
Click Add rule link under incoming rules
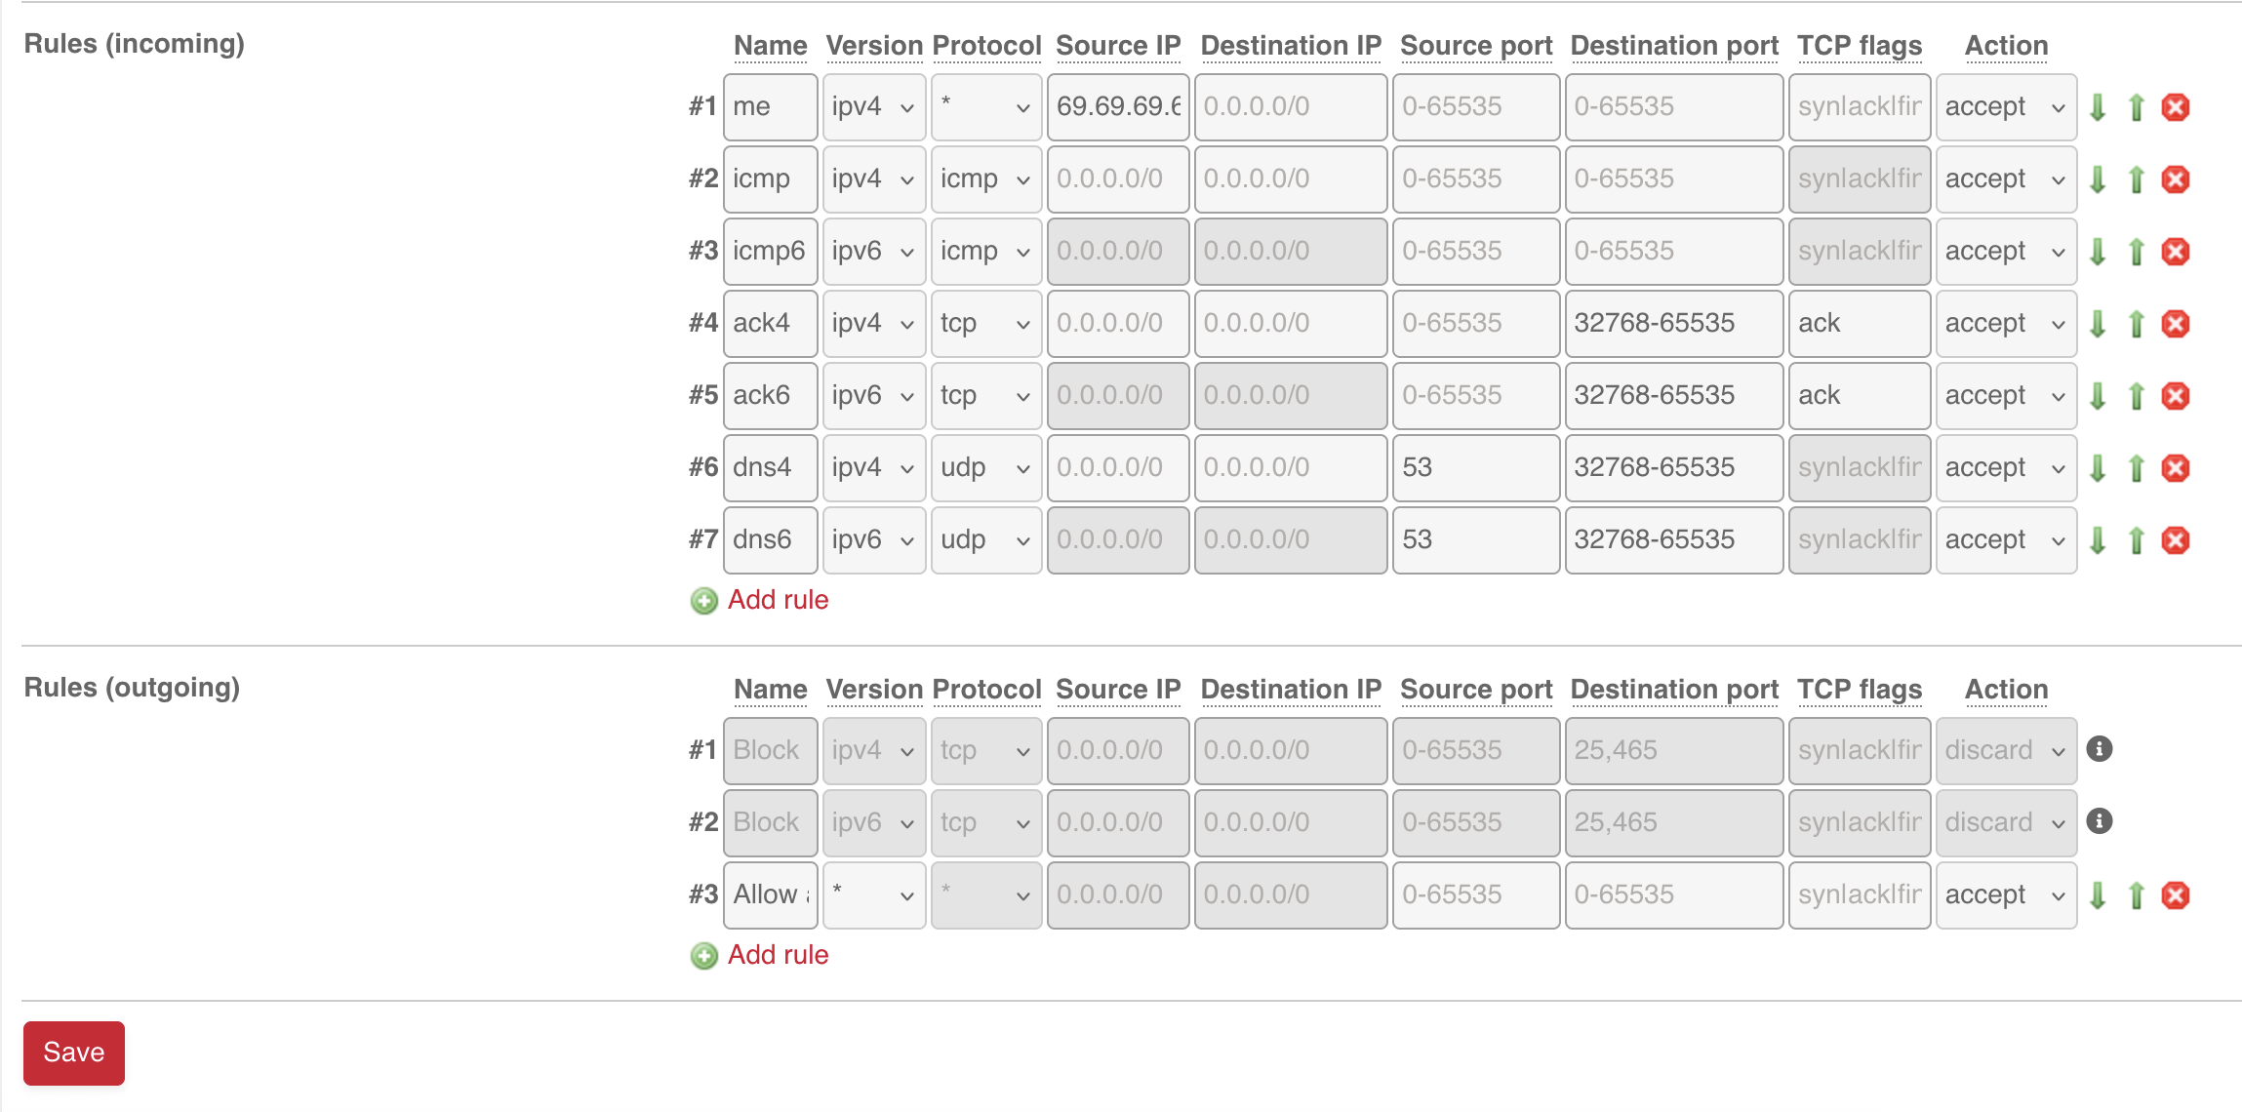778,600
